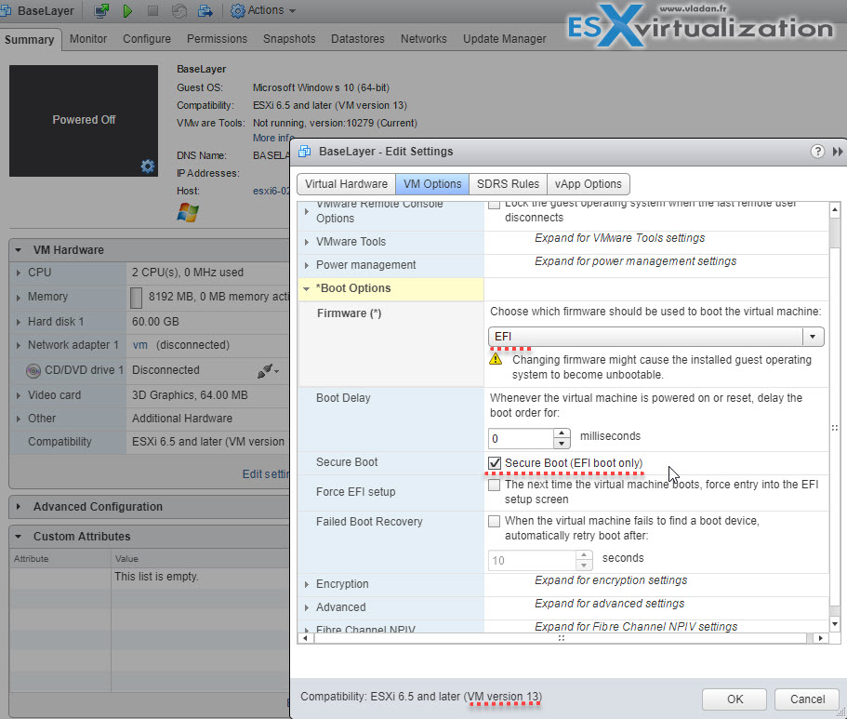Expand the Power management row
This screenshot has width=847, height=719.
click(x=306, y=265)
